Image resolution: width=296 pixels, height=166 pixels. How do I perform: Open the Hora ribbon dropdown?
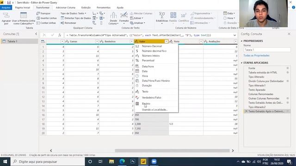229,18
